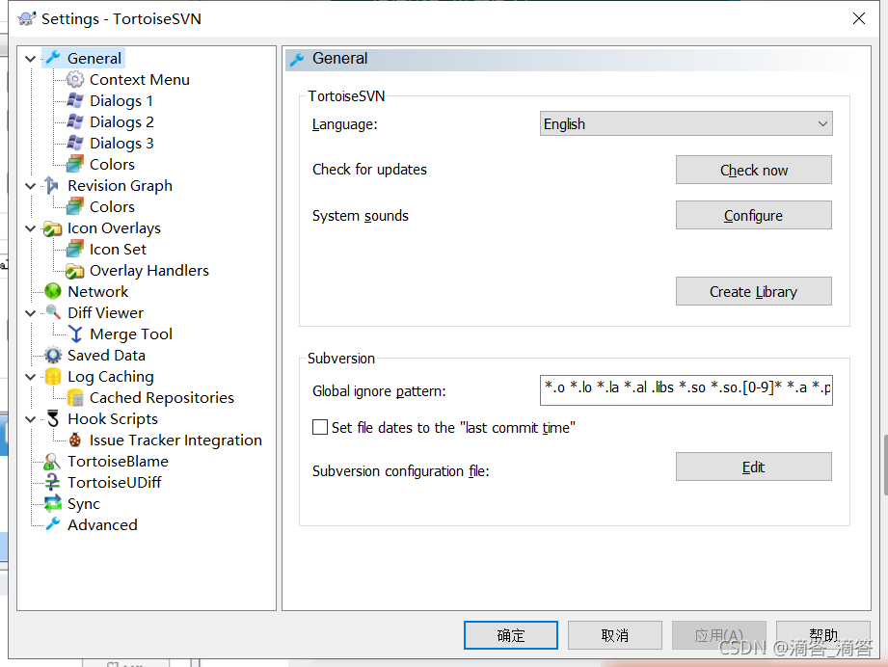Screen dimensions: 888x667
Task: Select Cached Repositories tree entry
Action: point(161,397)
